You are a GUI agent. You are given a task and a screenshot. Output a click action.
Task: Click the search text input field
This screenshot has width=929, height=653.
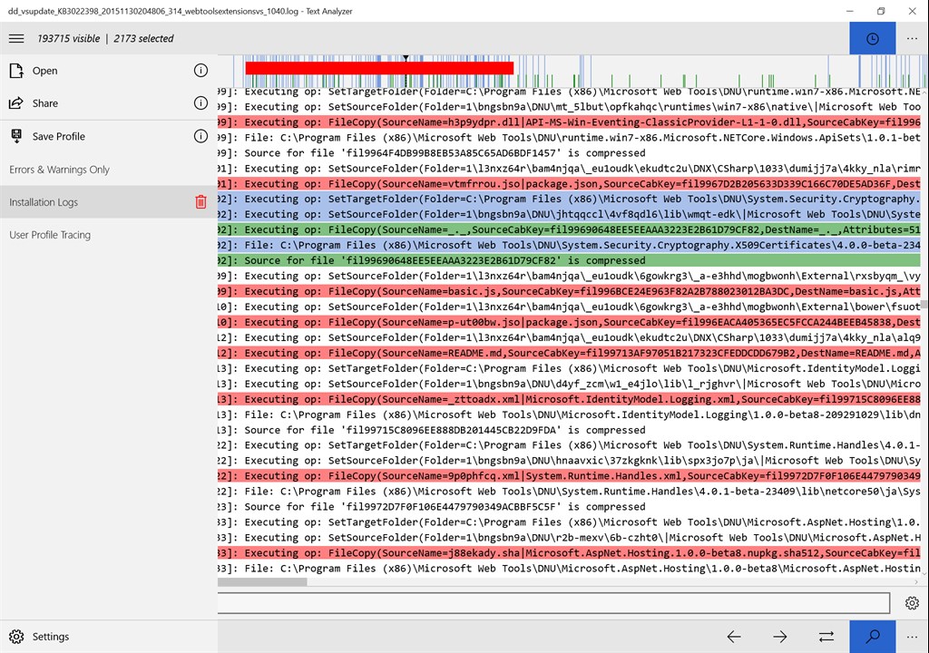point(554,603)
